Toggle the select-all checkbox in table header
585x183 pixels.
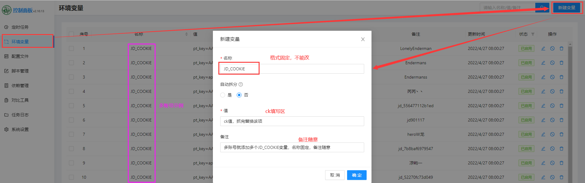click(71, 34)
